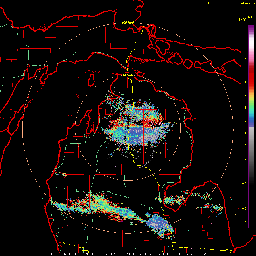Viewport: 256px width, 256px height.
Task: Click the 3 value on color scale
Action: 245,82
